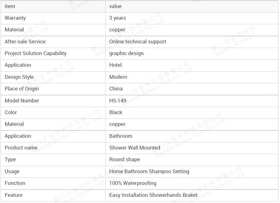Click the 'item' header cell
The width and height of the screenshot is (280, 203).
pyautogui.click(x=53, y=6)
